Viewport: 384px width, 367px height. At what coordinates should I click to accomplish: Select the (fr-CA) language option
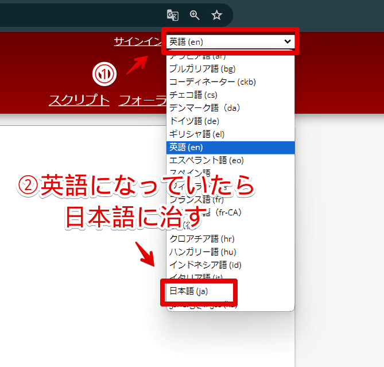click(230, 213)
